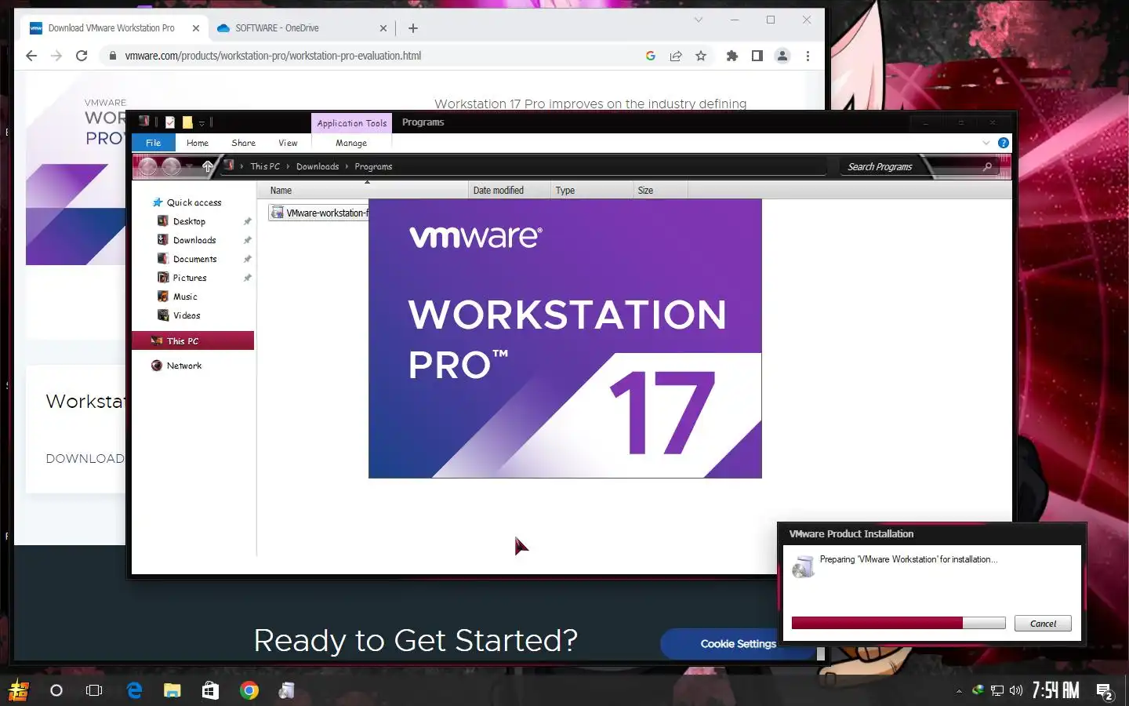This screenshot has width=1129, height=706.
Task: Switch to the Home ribbon tab
Action: click(198, 143)
